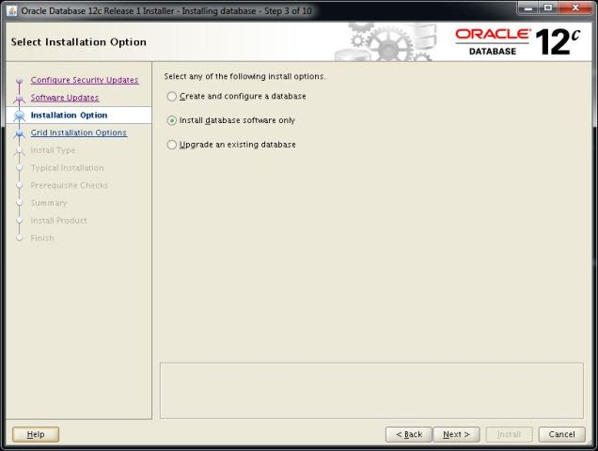Click the Grid Installation Options step bullet icon
Image resolution: width=598 pixels, height=451 pixels.
19,133
